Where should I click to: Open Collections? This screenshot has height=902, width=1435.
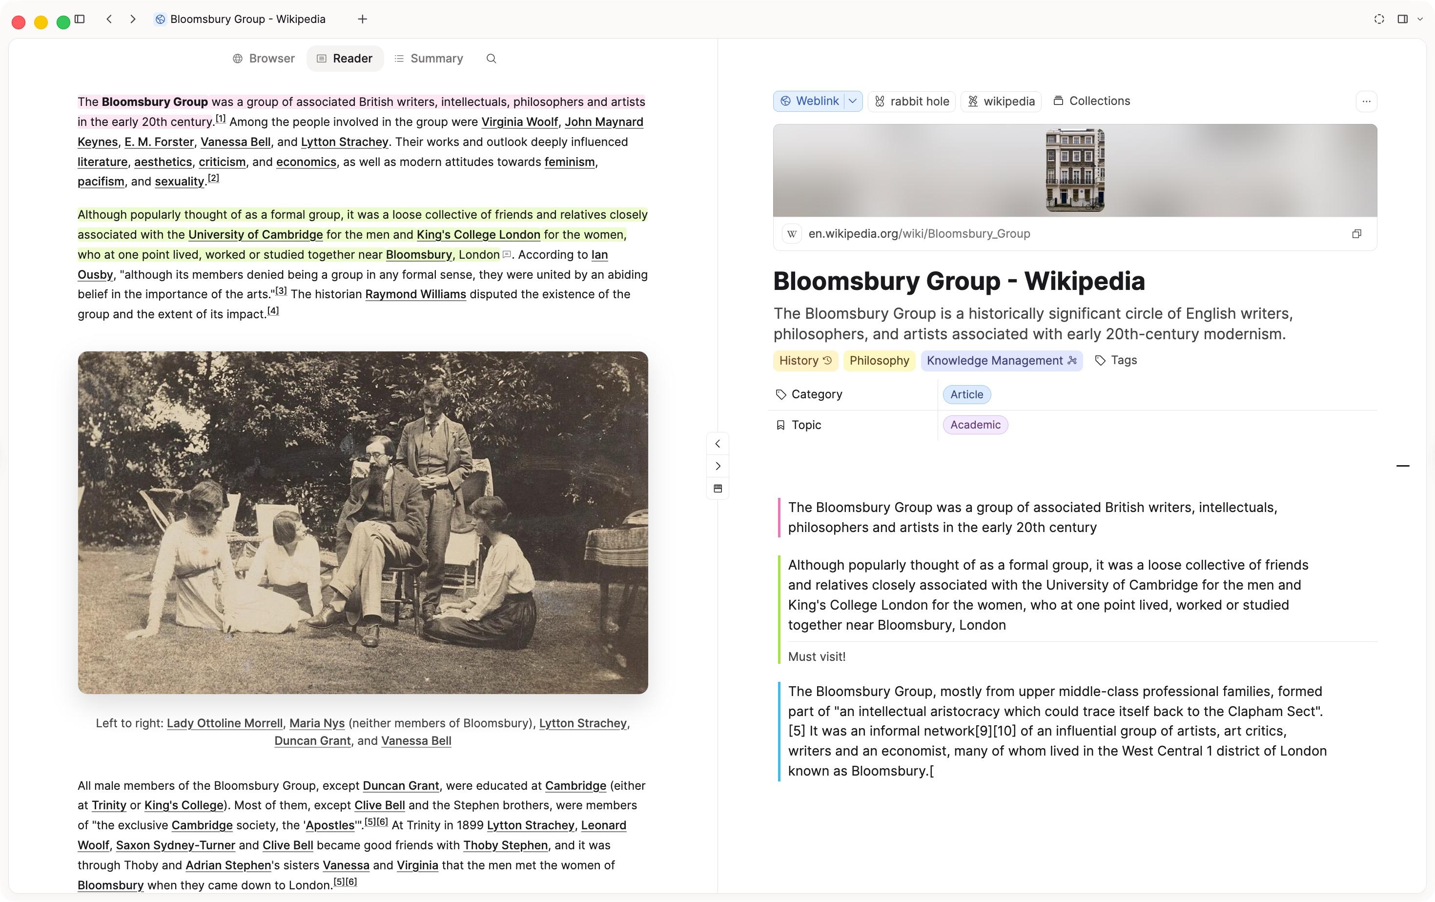coord(1092,102)
